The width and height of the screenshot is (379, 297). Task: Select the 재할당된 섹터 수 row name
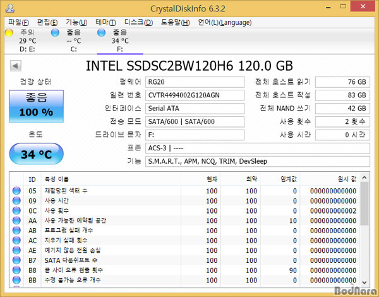[66, 191]
